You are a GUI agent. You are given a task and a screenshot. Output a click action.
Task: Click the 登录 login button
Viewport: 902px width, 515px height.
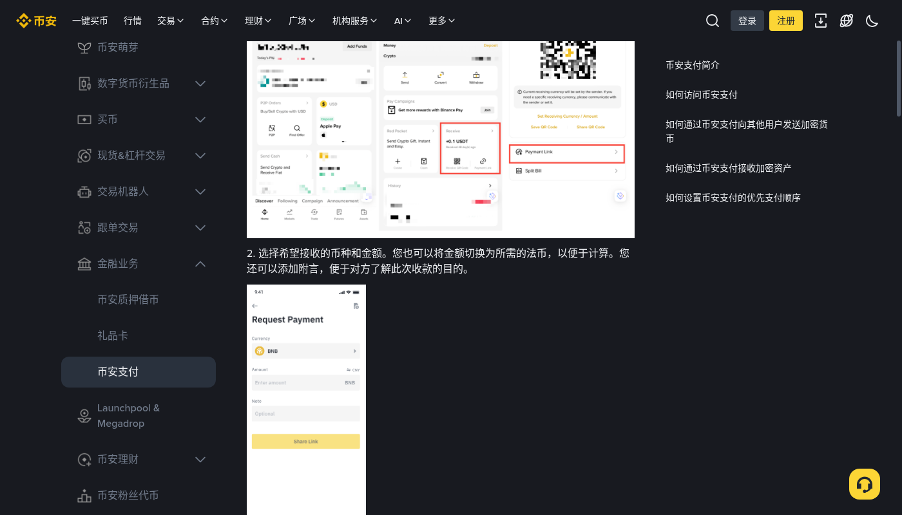[747, 21]
